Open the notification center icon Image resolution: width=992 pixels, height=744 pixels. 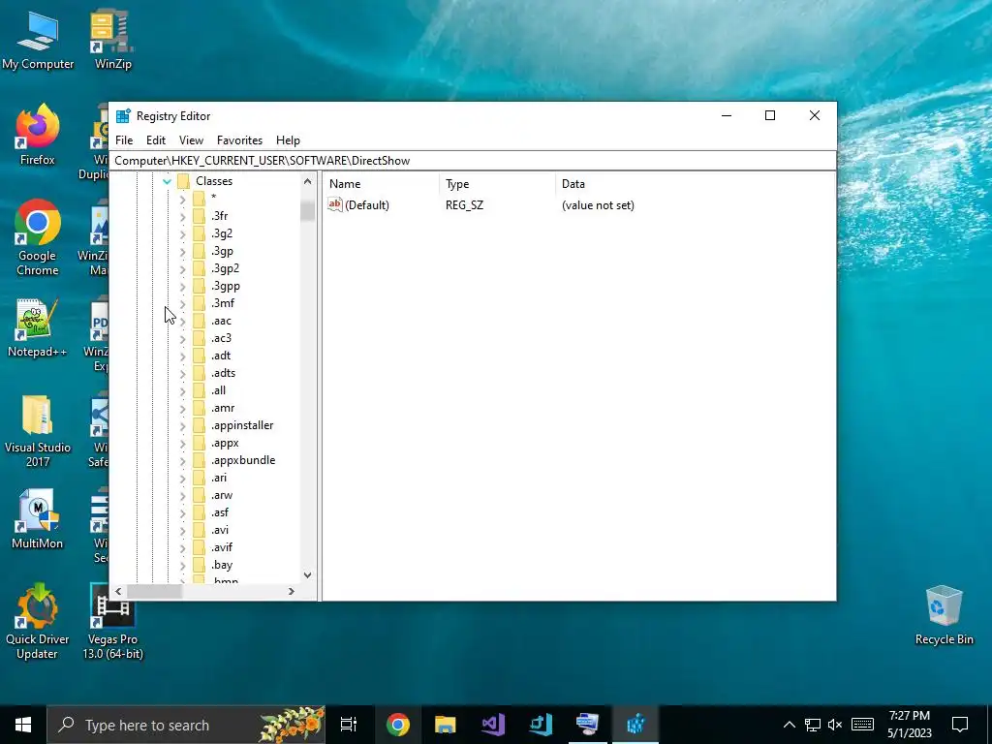tap(960, 725)
